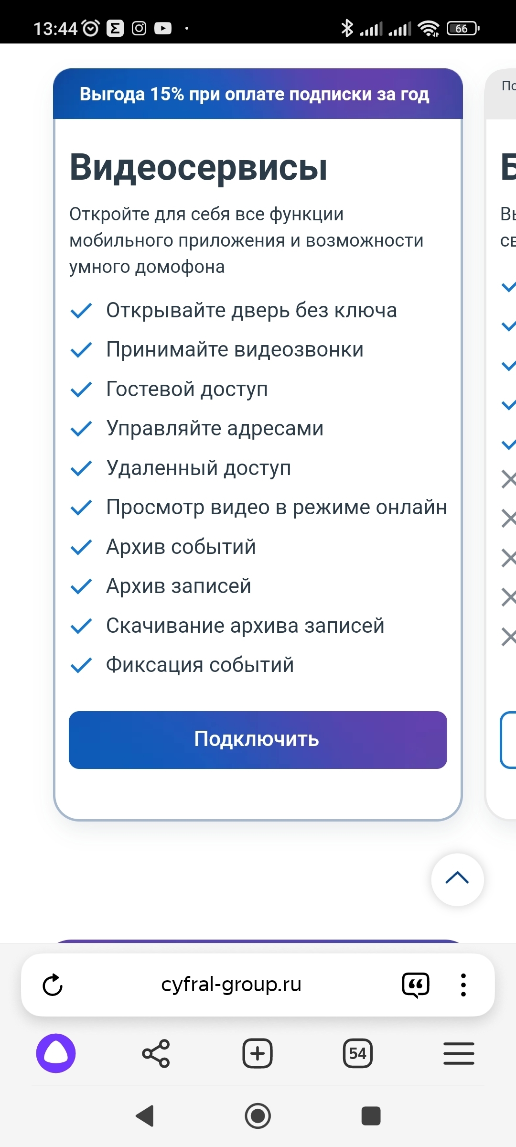Tap the Выгода 15% promo banner

coord(258,94)
